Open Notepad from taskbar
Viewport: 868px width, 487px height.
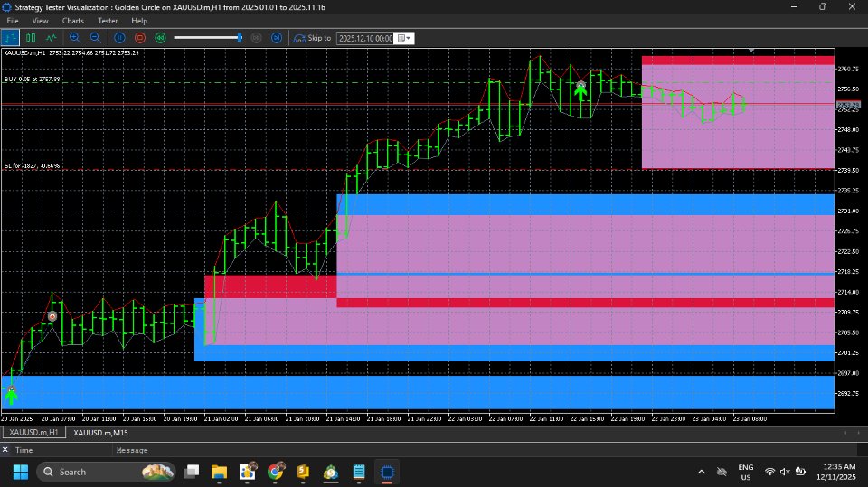click(x=359, y=472)
